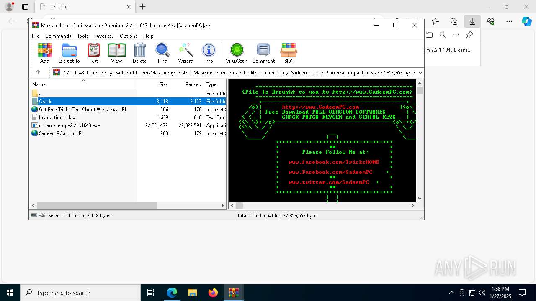Open the Favorites menu
This screenshot has width=536, height=301.
[x=104, y=36]
